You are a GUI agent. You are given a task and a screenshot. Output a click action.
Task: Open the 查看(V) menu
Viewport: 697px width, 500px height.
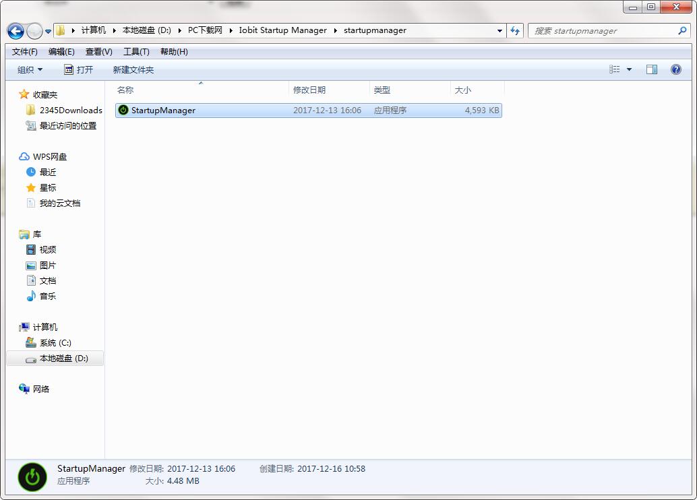tap(98, 52)
